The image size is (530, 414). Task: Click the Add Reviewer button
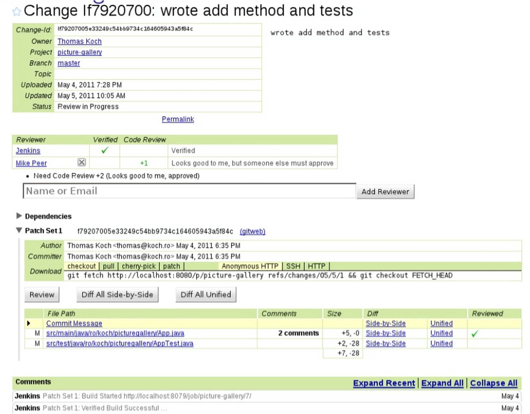pyautogui.click(x=385, y=192)
